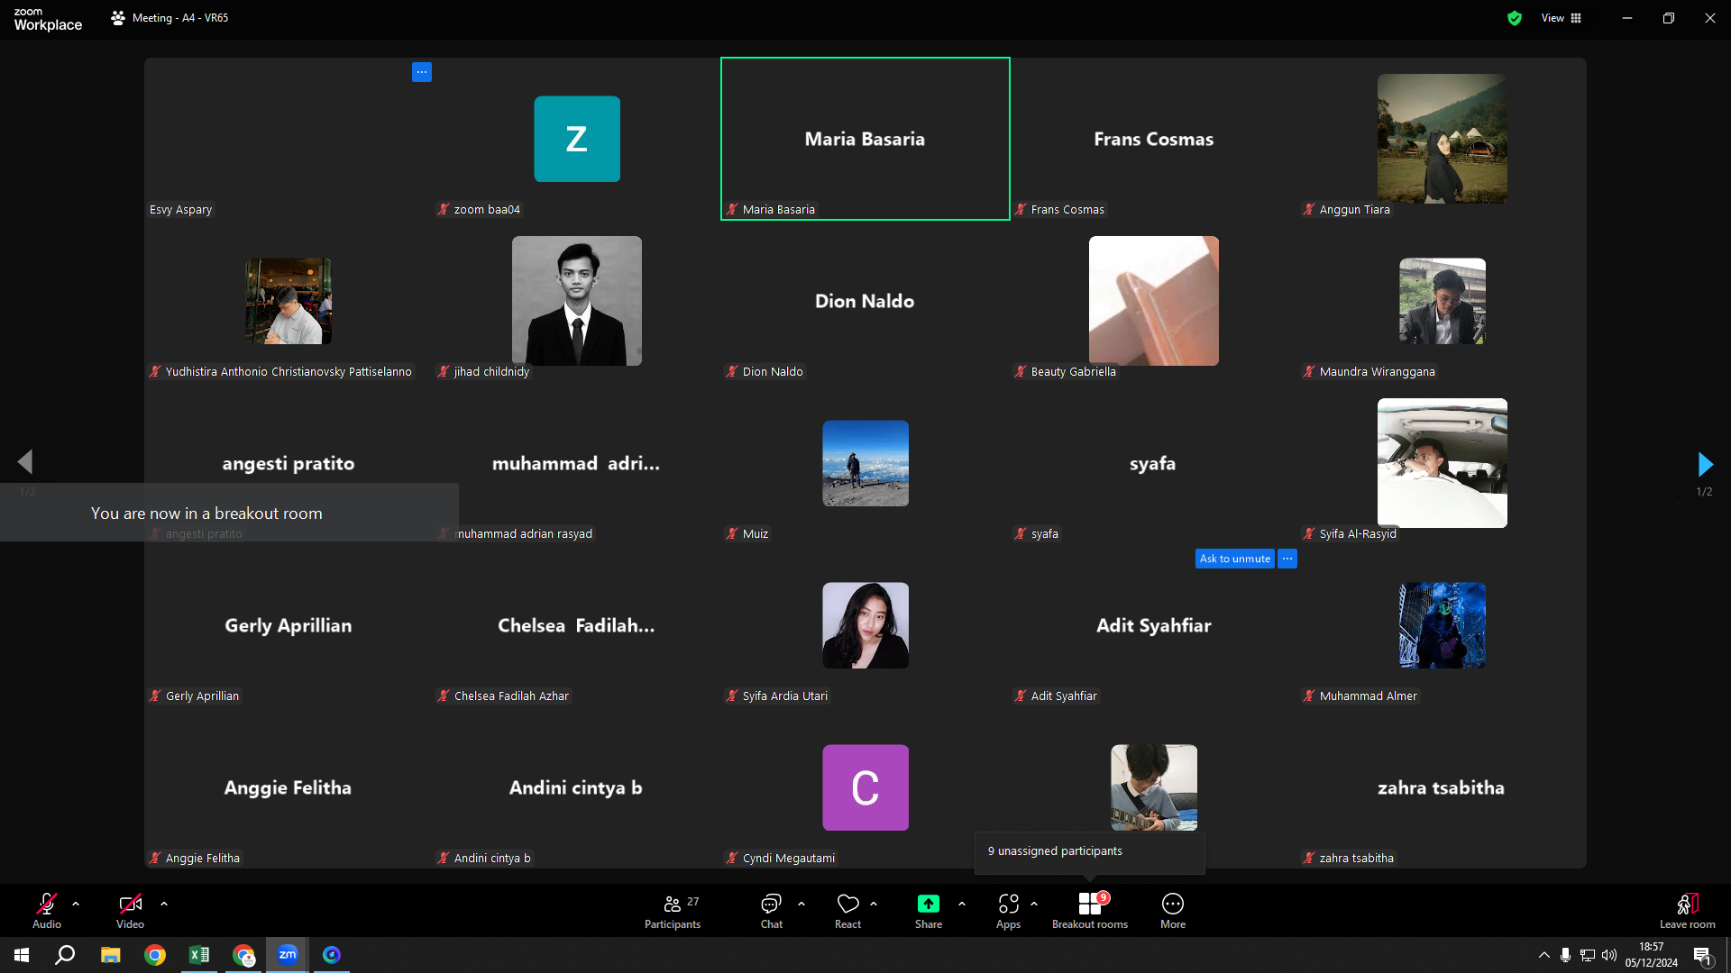Switch to Zoom taskbar icon
Image resolution: width=1731 pixels, height=973 pixels.
(288, 955)
